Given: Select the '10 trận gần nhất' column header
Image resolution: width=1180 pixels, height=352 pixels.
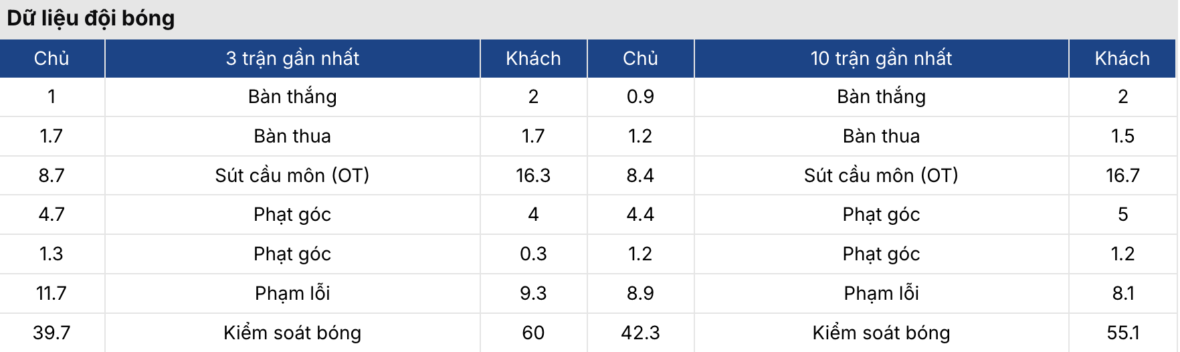Looking at the screenshot, I should tap(881, 59).
